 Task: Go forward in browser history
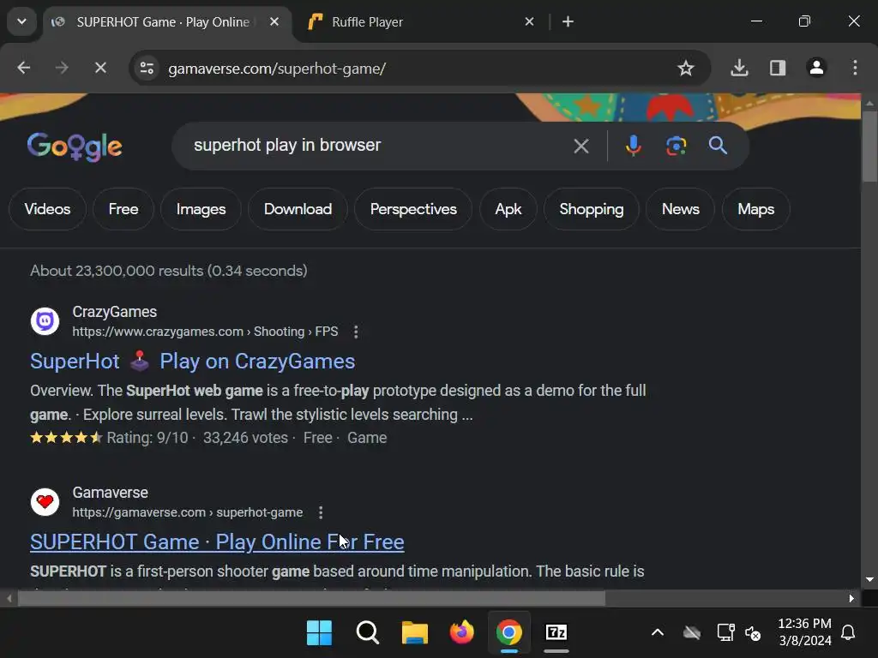(x=62, y=69)
